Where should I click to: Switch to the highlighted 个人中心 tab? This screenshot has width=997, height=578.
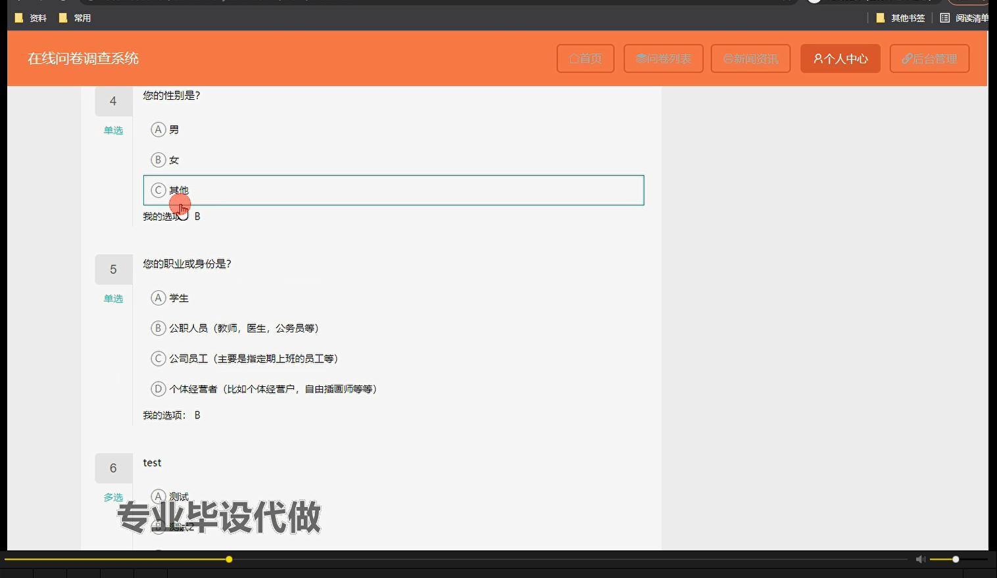pyautogui.click(x=840, y=58)
